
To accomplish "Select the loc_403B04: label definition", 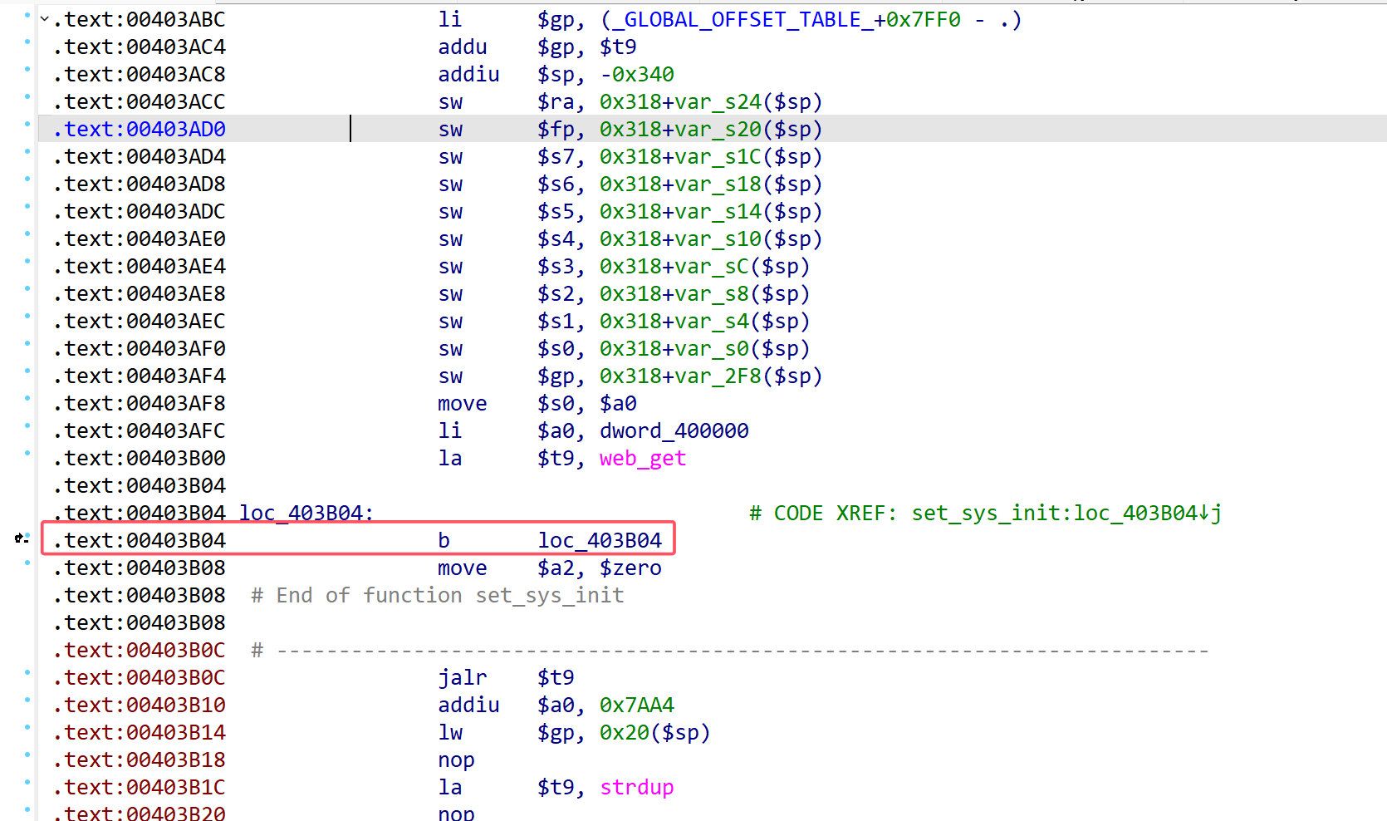I will pyautogui.click(x=306, y=513).
